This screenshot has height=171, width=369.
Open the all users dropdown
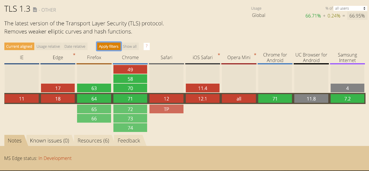350,8
